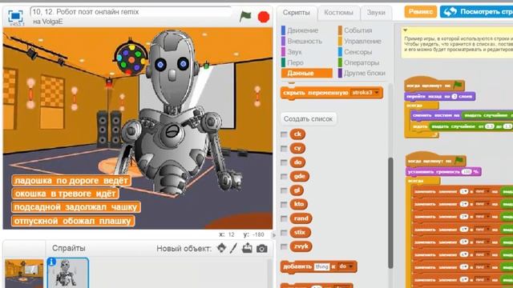Click the project title input field
The height and width of the screenshot is (288, 513).
[x=131, y=12]
